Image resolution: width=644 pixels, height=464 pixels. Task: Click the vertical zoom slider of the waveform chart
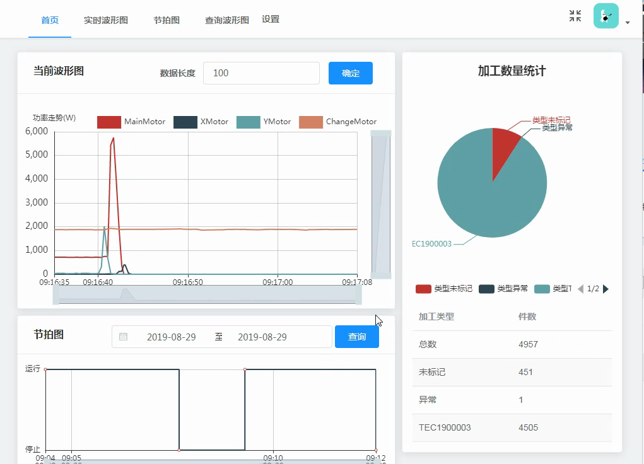pyautogui.click(x=381, y=204)
